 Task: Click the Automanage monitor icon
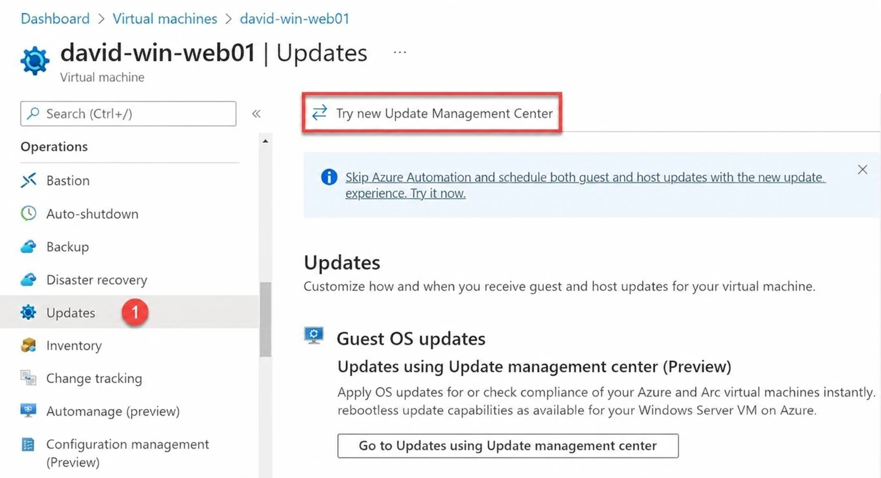click(28, 411)
